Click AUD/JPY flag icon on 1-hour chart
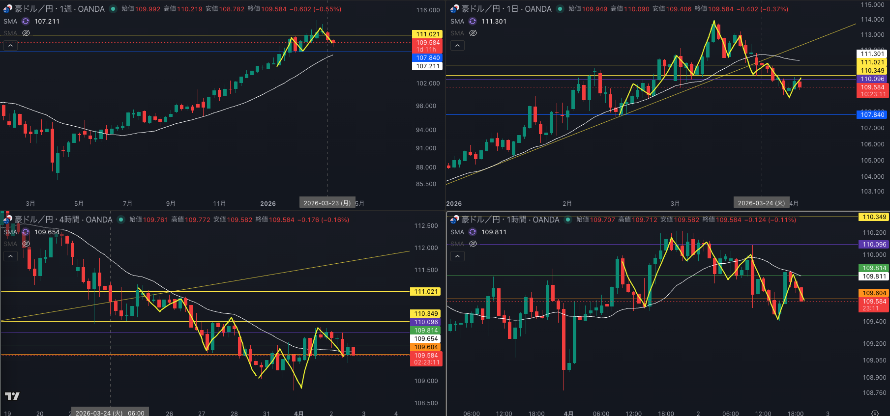Viewport: 890px width, 416px height. coord(454,220)
